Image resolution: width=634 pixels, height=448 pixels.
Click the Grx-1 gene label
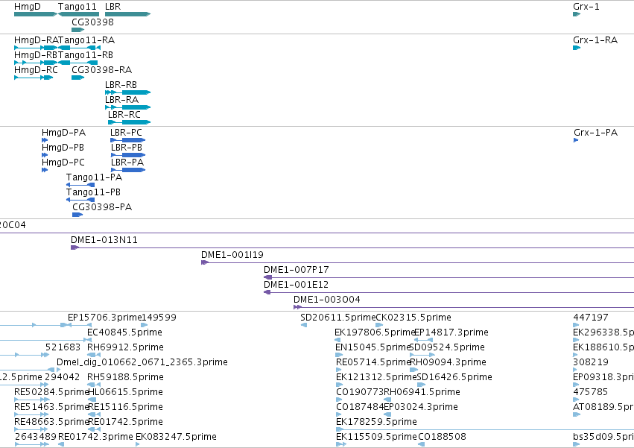click(x=586, y=7)
